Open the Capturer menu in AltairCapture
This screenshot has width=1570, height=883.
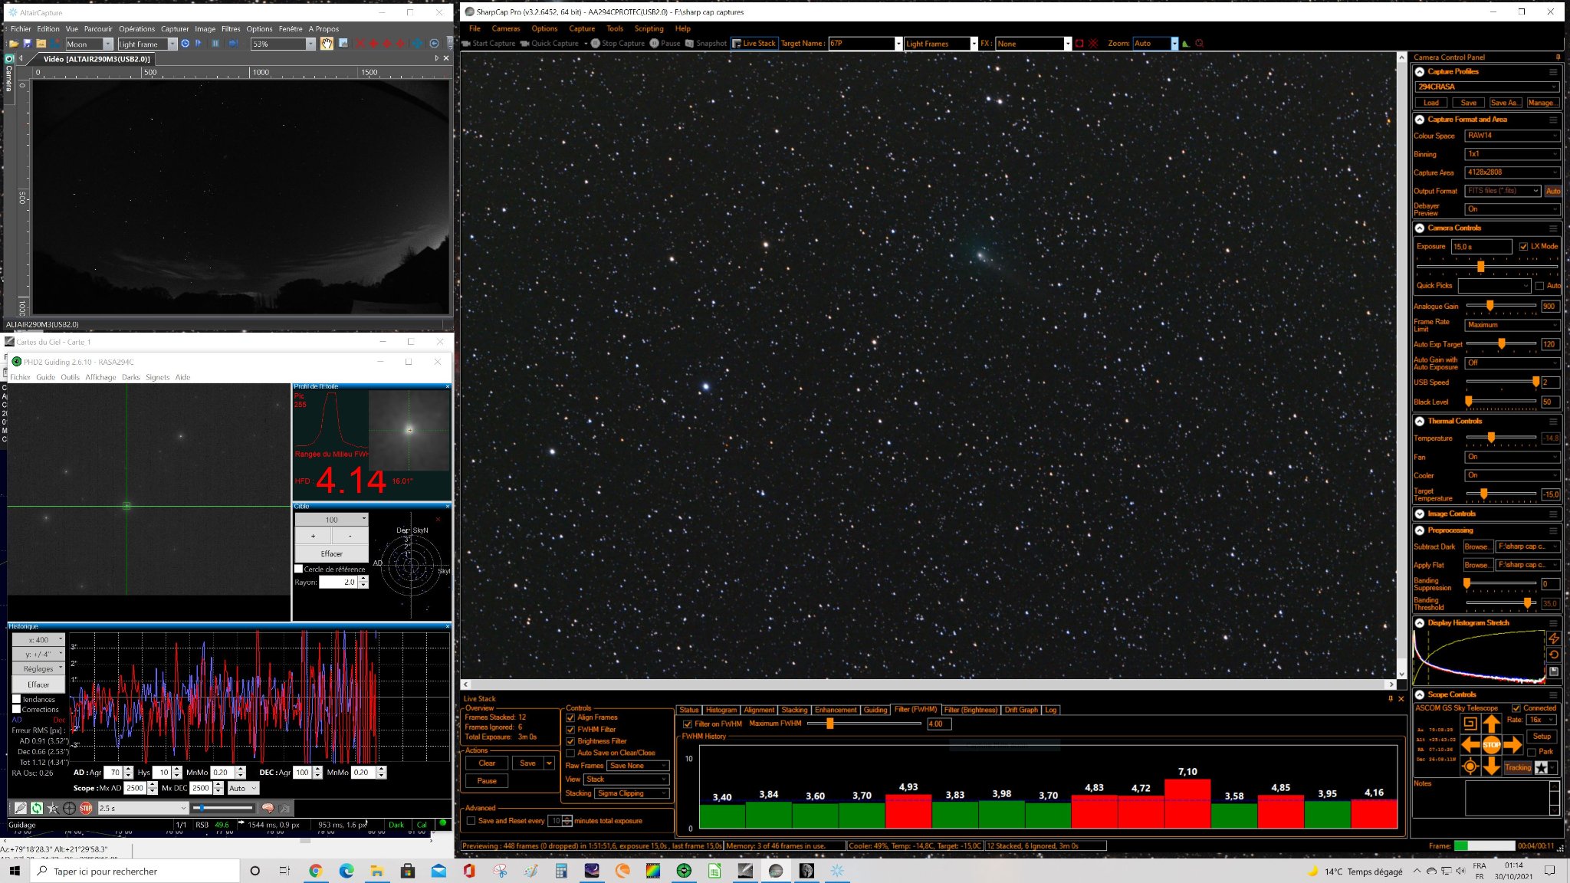175,29
